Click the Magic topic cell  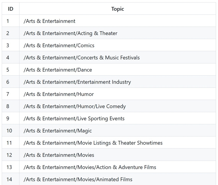(x=118, y=130)
